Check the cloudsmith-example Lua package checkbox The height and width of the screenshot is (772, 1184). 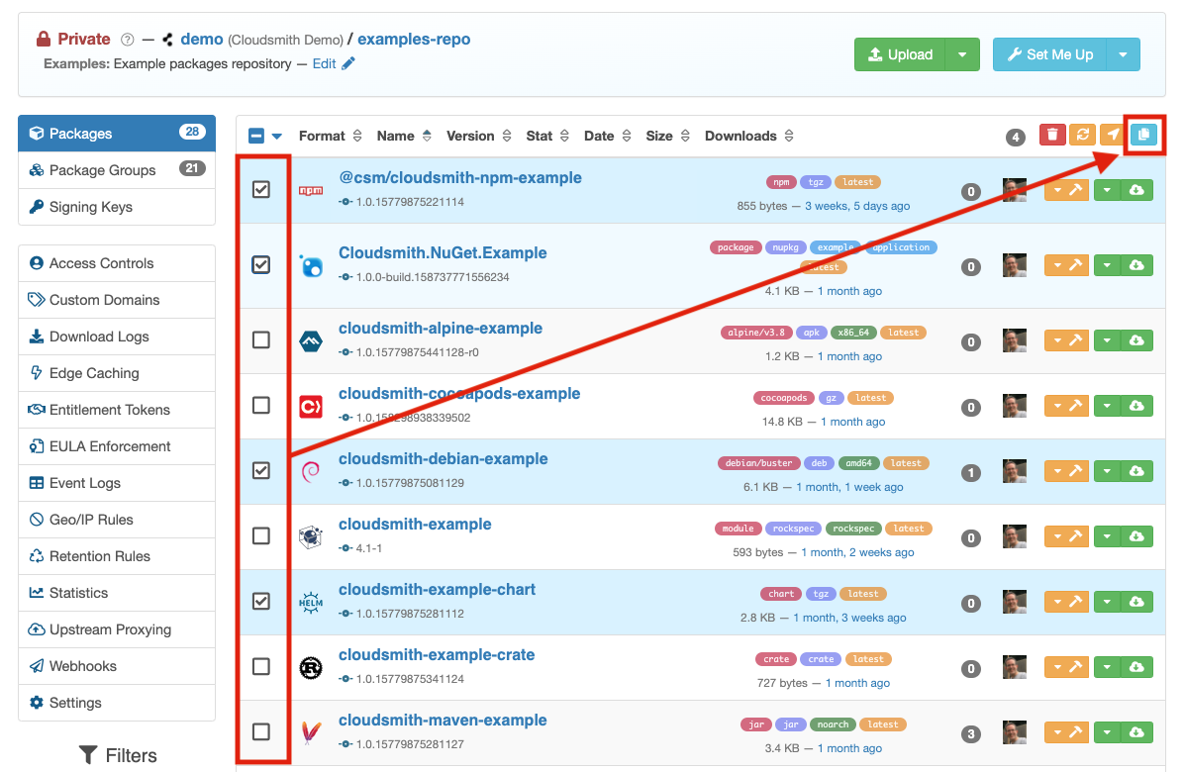(261, 535)
